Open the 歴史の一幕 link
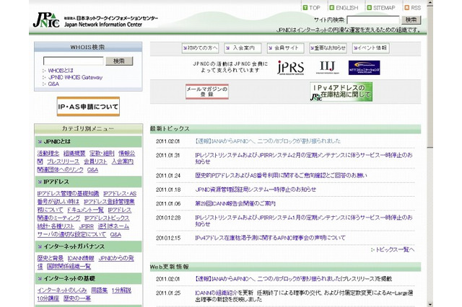 pos(77,298)
